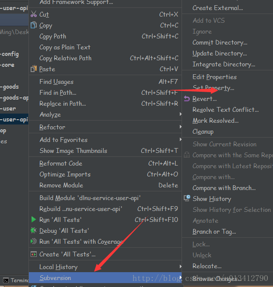Click the purple Revert arrow icon
The width and height of the screenshot is (273, 287).
187,99
